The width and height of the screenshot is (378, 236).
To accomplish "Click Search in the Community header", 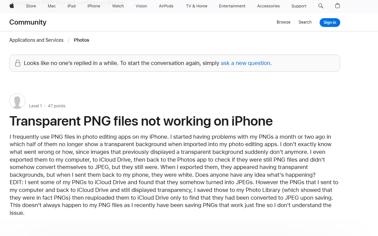I will [x=305, y=22].
